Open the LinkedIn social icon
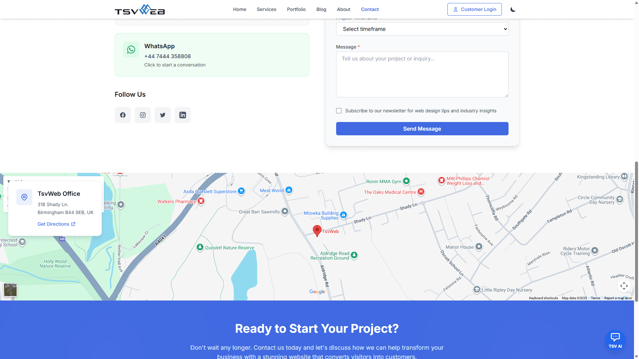 [x=183, y=115]
